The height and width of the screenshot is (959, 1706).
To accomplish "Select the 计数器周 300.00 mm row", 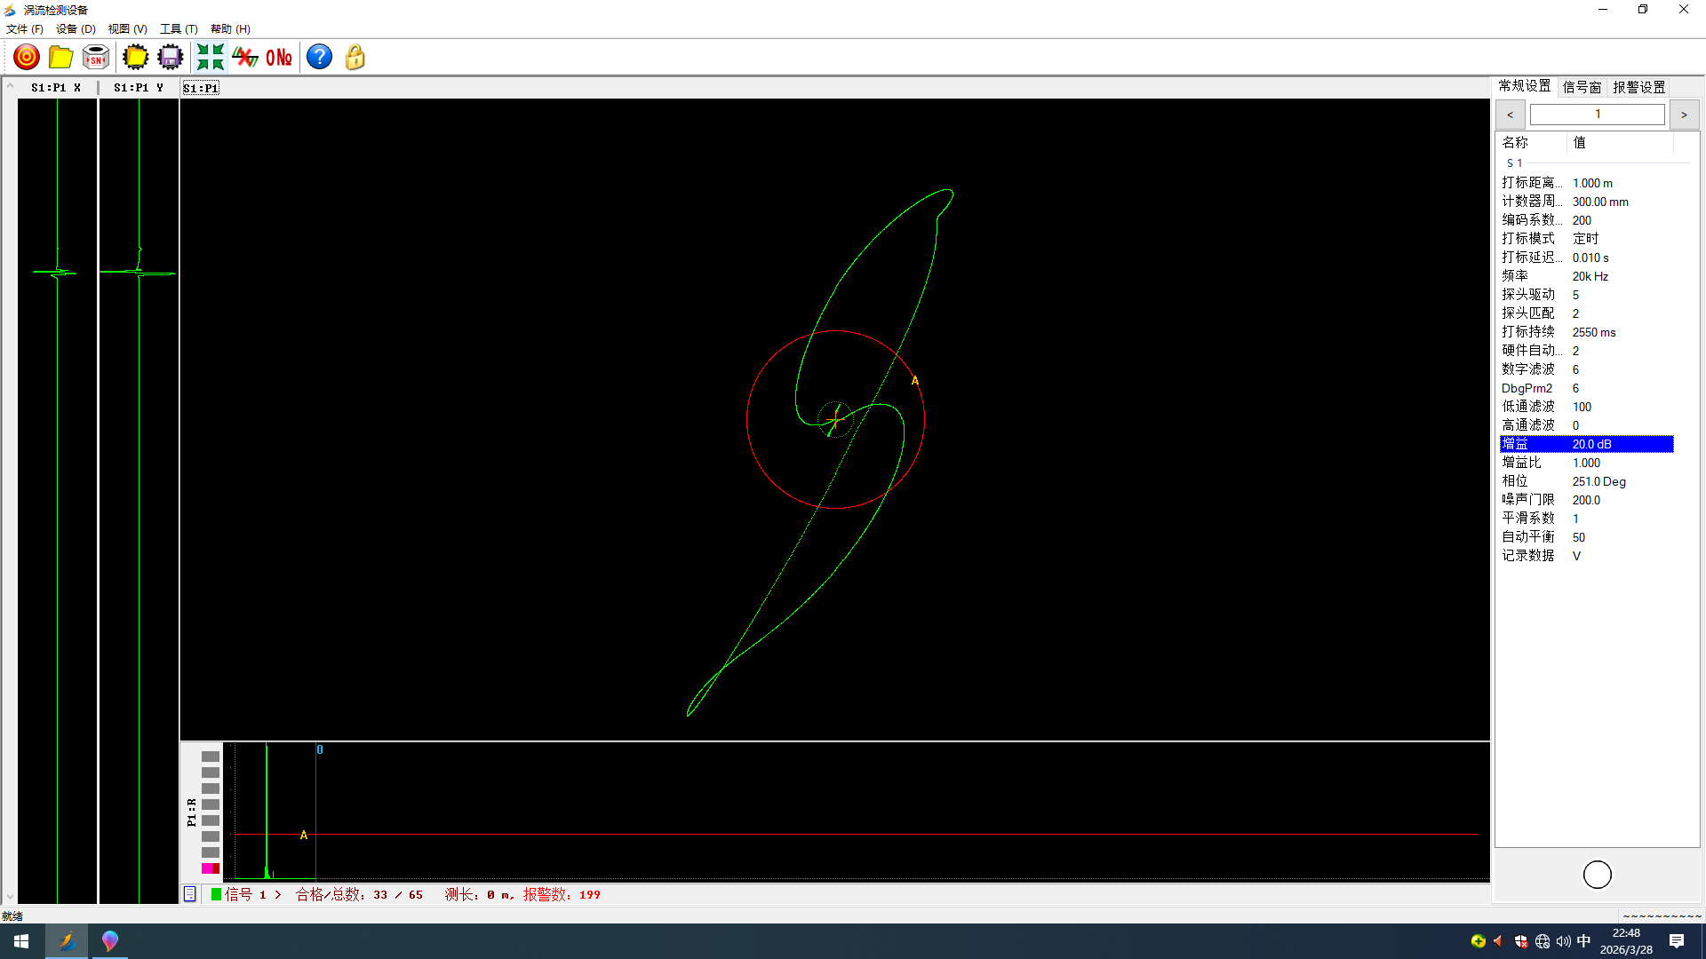I will [1587, 202].
